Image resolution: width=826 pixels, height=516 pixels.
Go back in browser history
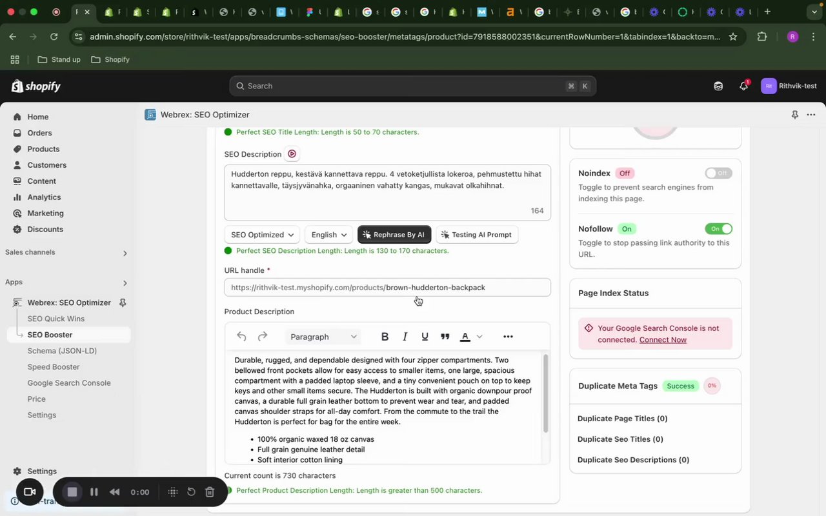click(x=13, y=37)
